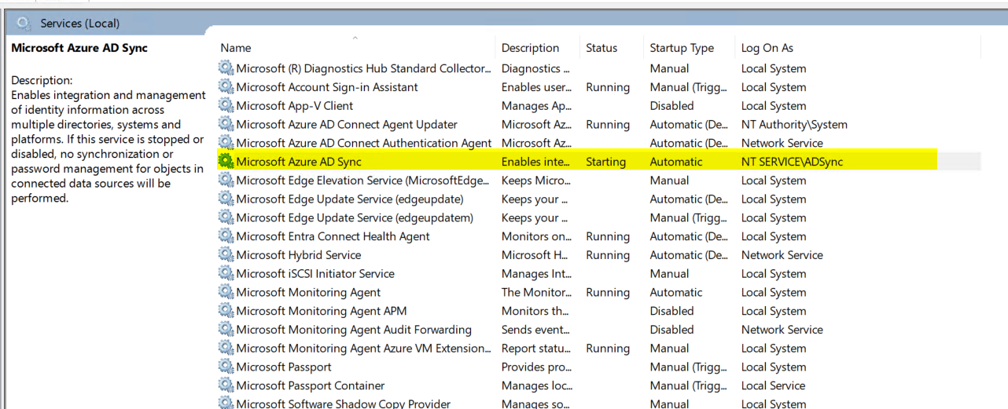Click the sort arrow above the Name column
Screen dimensions: 1008x409
355,38
